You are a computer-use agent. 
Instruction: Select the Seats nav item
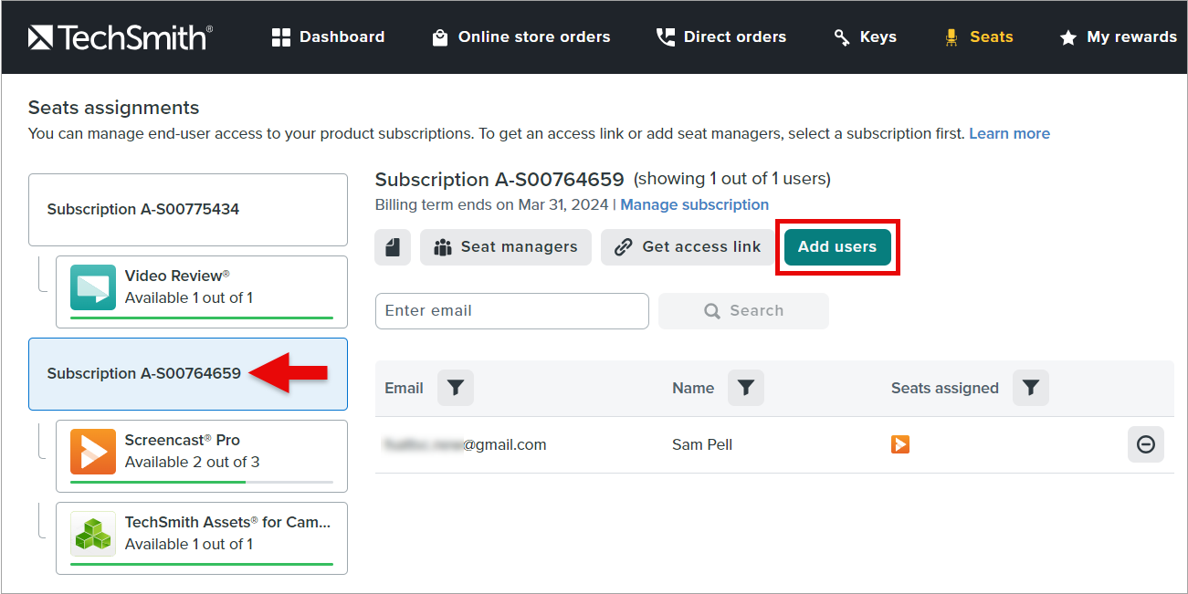click(x=978, y=37)
